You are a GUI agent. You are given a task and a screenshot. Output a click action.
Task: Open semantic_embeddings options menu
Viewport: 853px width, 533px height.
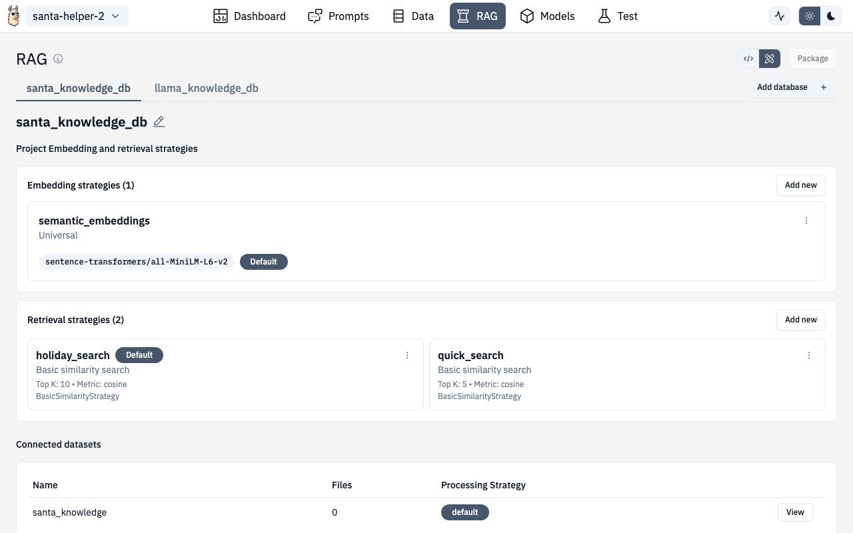pyautogui.click(x=806, y=221)
